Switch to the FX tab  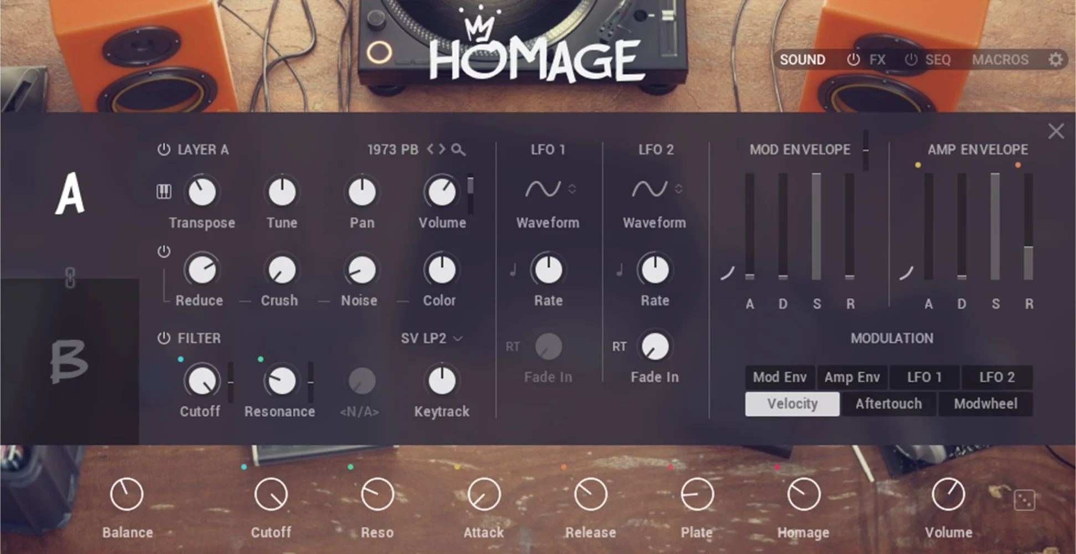click(x=877, y=60)
